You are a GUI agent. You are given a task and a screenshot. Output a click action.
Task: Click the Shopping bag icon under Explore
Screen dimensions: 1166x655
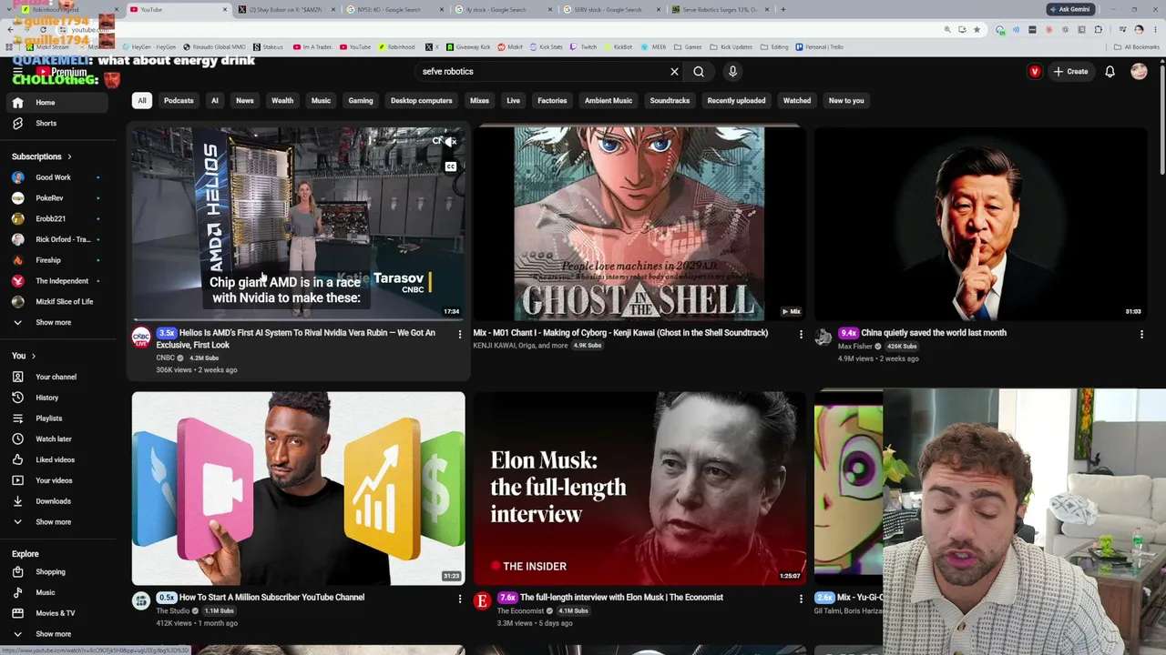[x=17, y=572]
